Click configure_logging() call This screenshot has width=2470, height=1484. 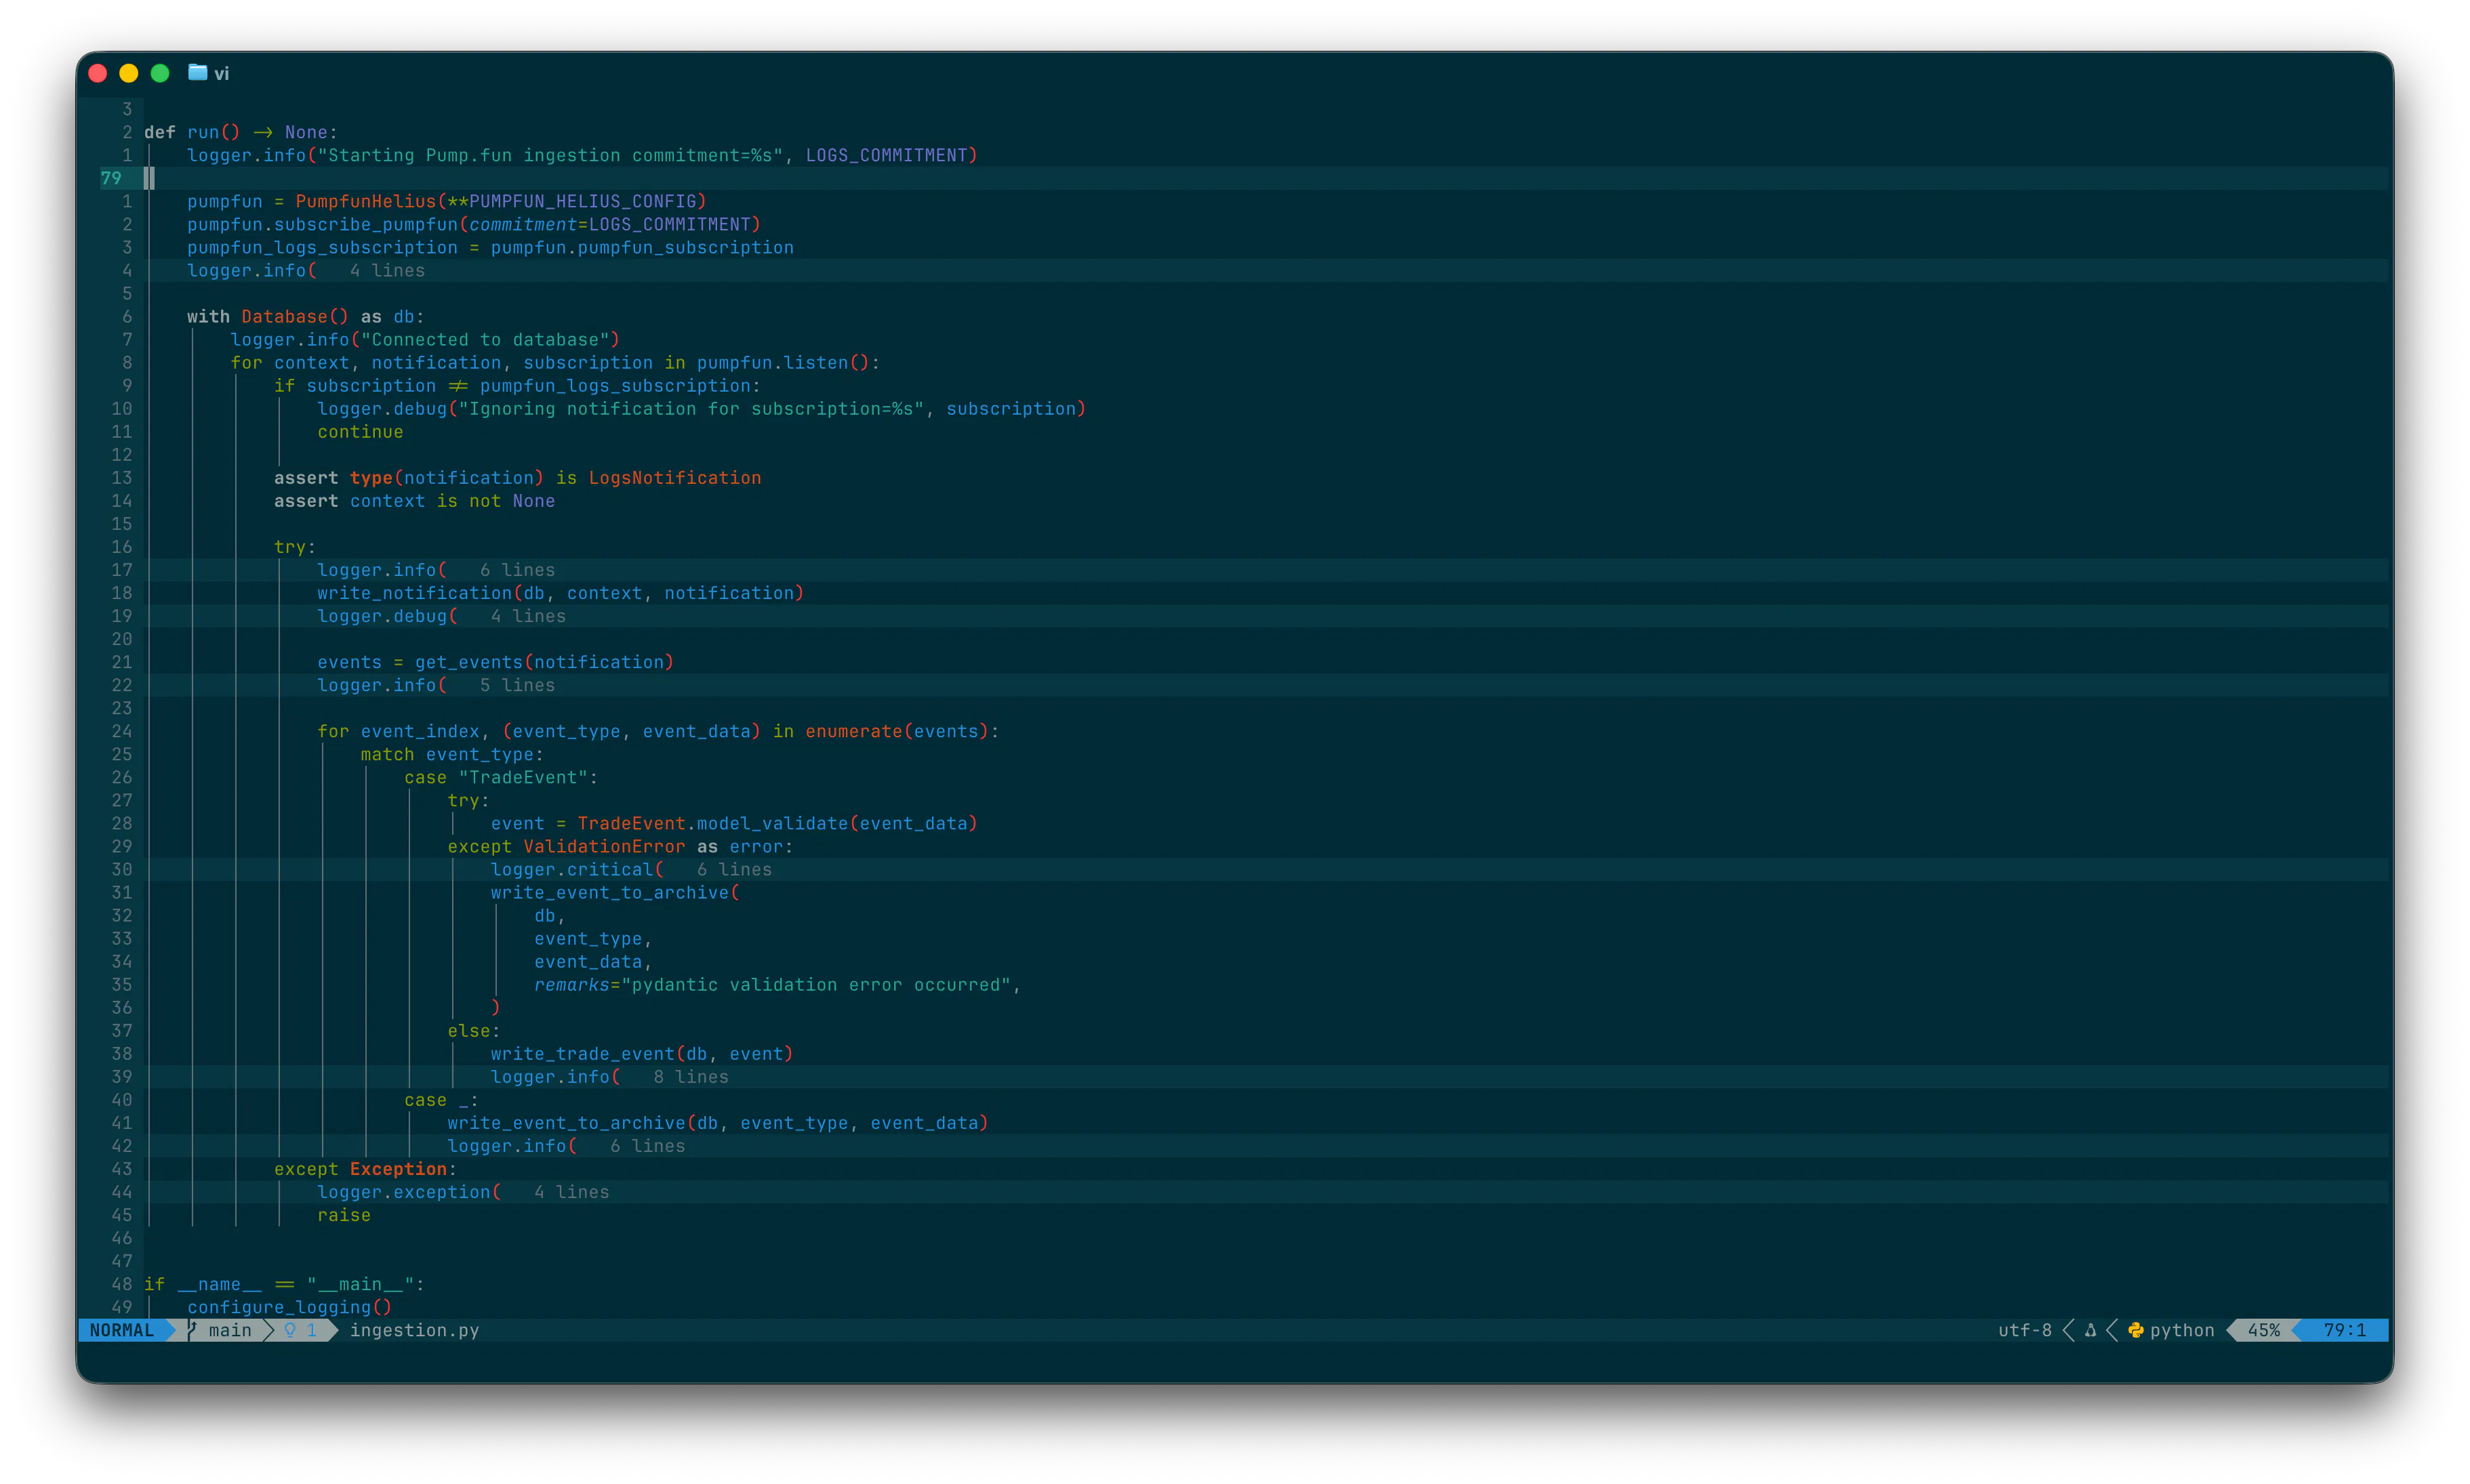click(x=290, y=1307)
